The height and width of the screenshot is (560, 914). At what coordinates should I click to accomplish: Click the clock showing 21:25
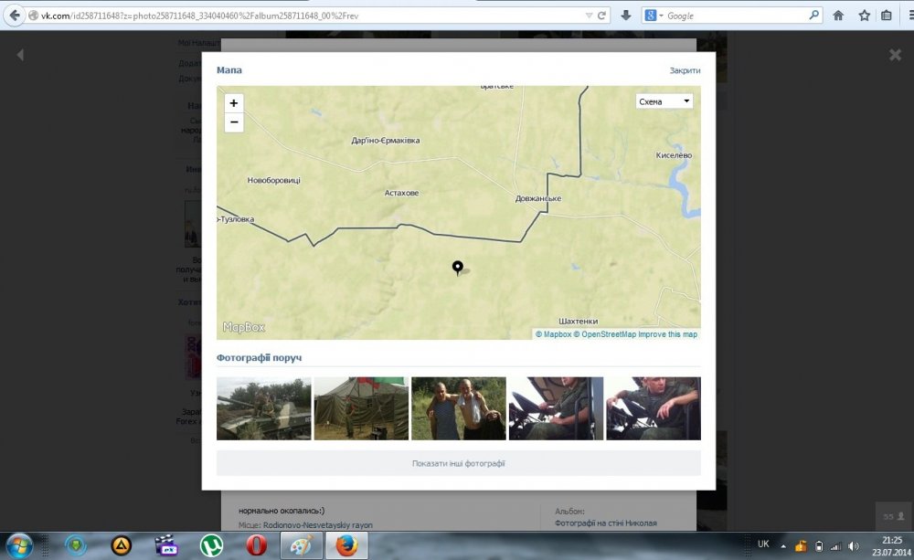coord(892,540)
